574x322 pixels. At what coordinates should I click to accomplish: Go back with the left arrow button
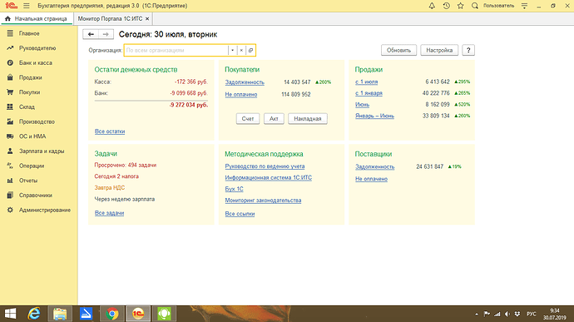coord(91,34)
